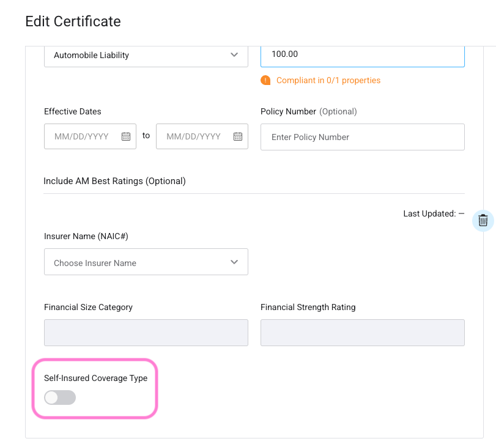Viewport: 496px width, 444px height.
Task: Click the Financial Strength Rating field
Action: (362, 333)
